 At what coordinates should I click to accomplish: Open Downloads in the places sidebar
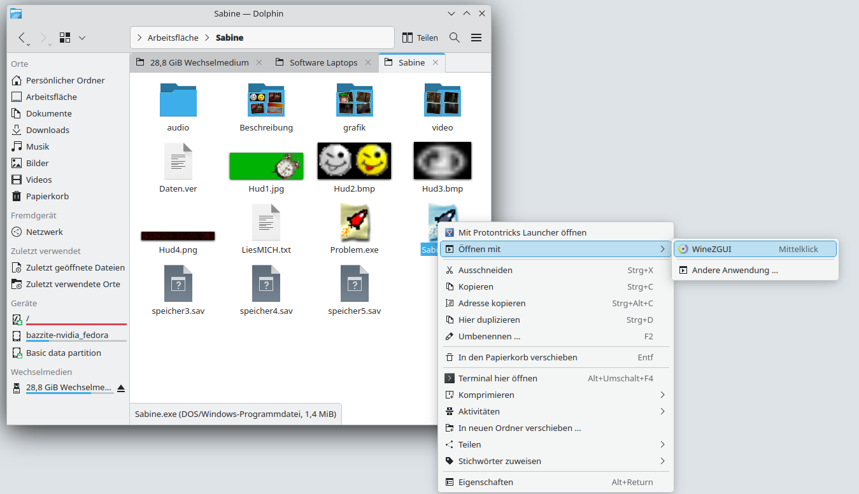[x=48, y=130]
